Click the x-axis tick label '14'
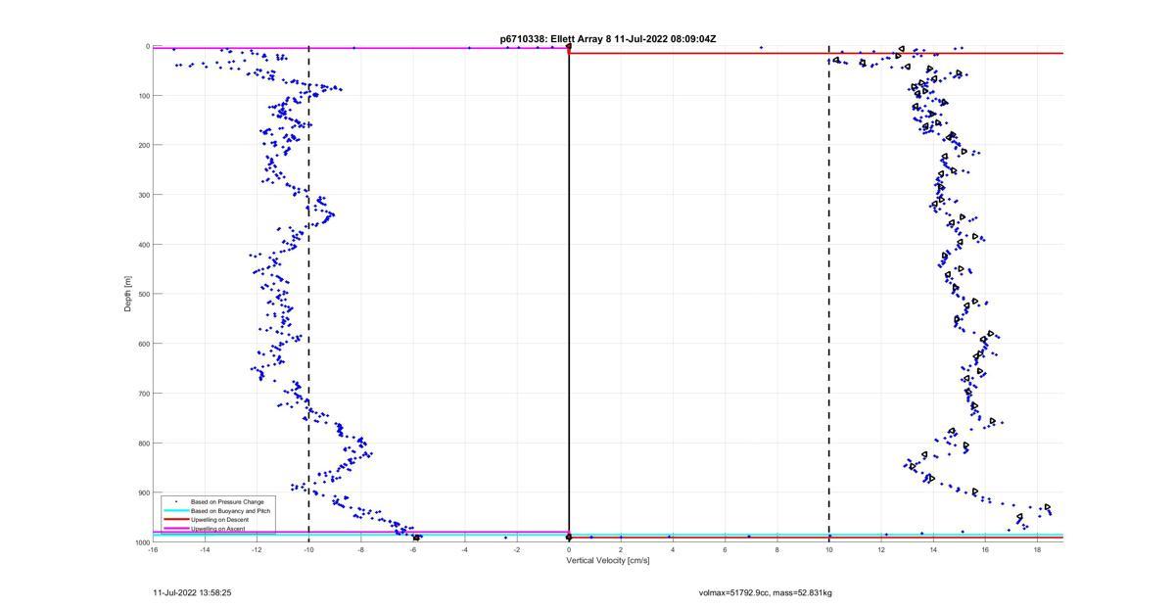The width and height of the screenshot is (1175, 609). click(933, 550)
